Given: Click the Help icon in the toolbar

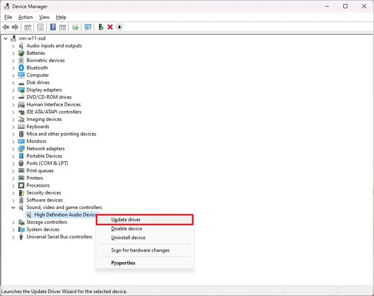Looking at the screenshot, I should [53, 27].
